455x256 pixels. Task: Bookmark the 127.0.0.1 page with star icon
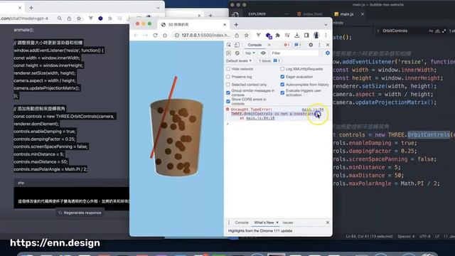tap(247, 36)
